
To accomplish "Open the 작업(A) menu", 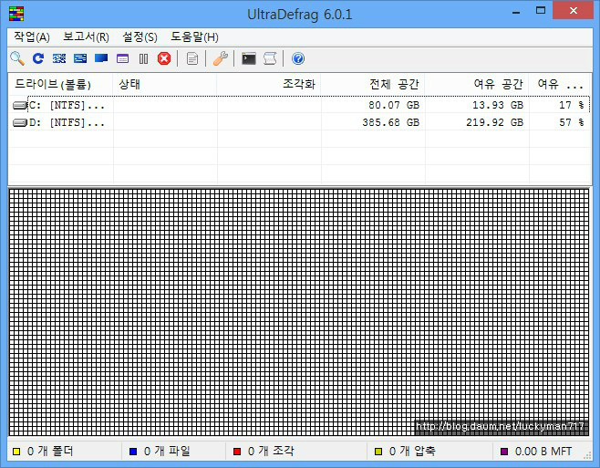I will click(x=32, y=37).
